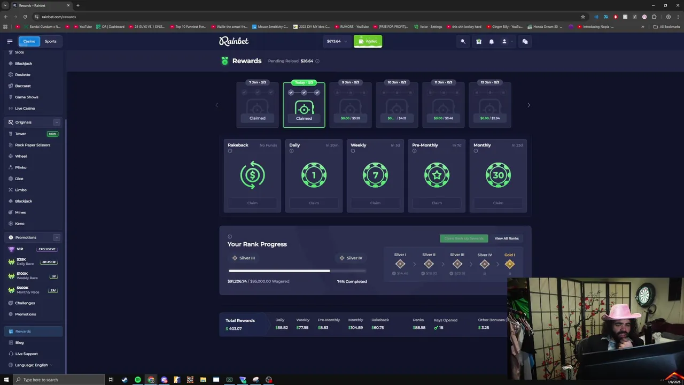Click the search magnifier icon
684x385 pixels.
tap(463, 41)
